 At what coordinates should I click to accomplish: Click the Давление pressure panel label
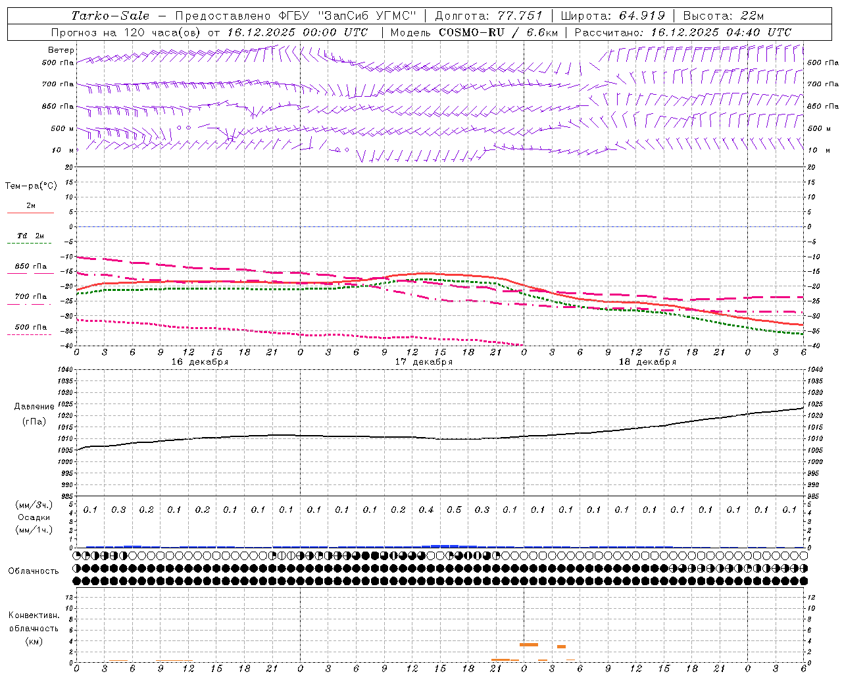(x=33, y=406)
